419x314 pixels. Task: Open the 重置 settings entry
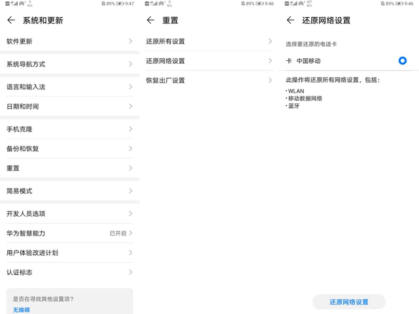[x=69, y=168]
